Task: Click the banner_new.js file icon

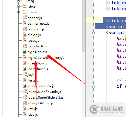Action: click(25, 23)
